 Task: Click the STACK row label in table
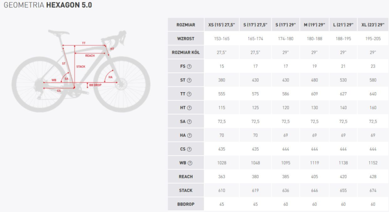tap(186, 191)
